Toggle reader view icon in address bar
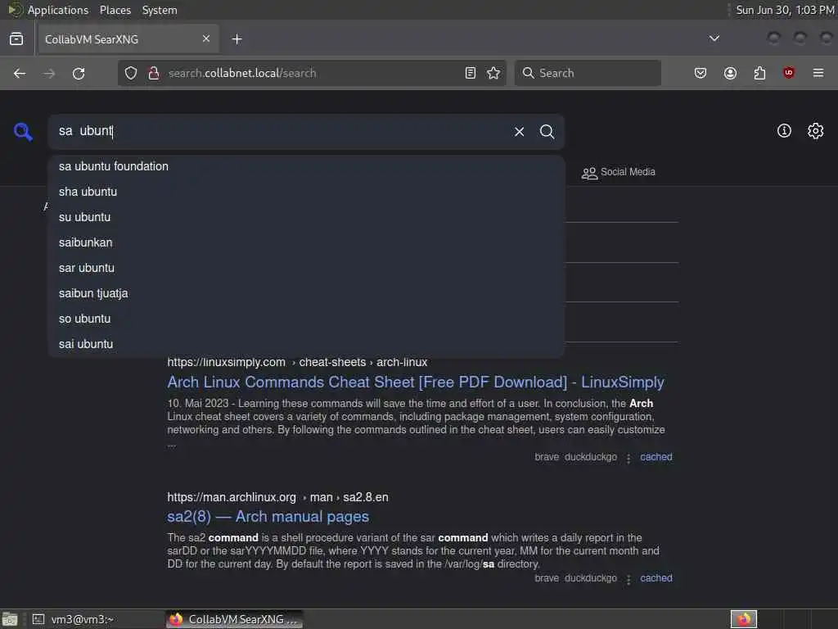This screenshot has height=629, width=838. point(471,73)
